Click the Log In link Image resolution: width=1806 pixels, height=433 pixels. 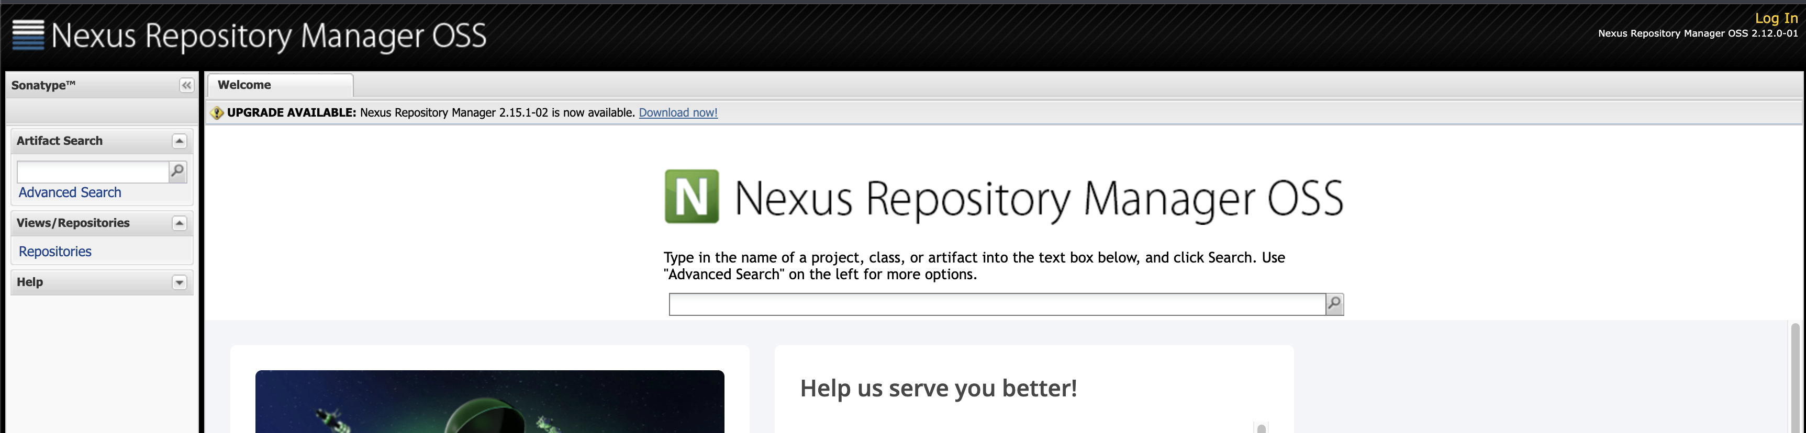click(1776, 18)
